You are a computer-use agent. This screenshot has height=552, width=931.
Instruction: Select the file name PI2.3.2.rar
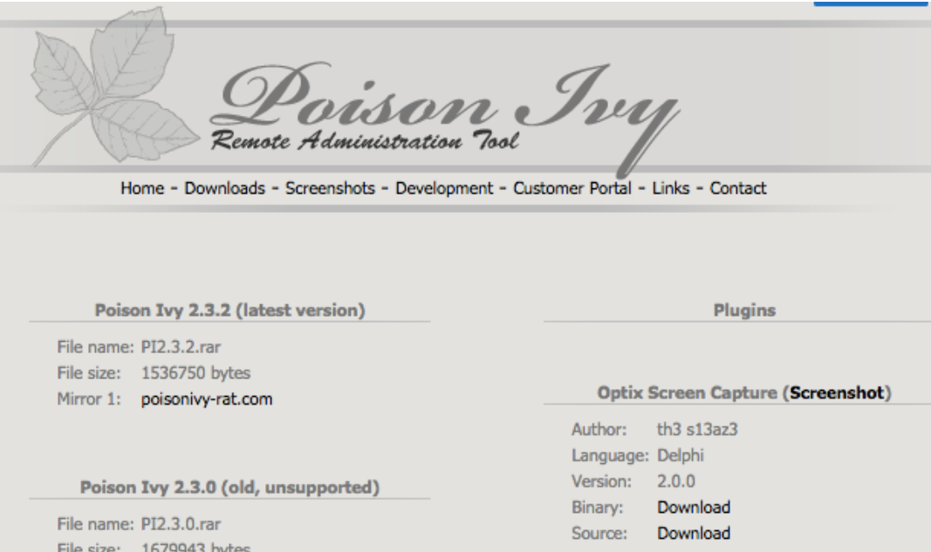pos(181,347)
